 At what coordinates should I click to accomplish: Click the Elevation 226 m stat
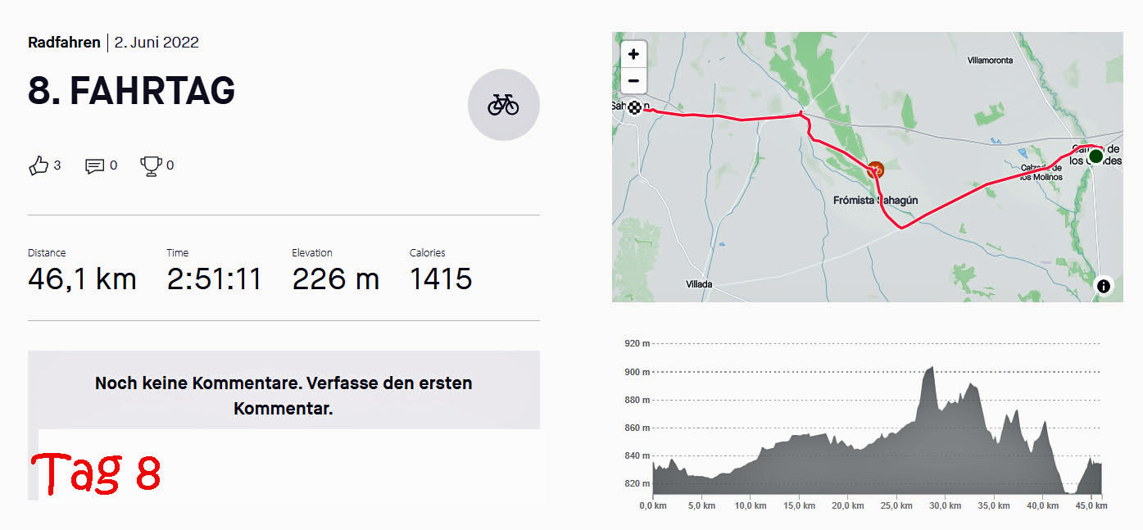[x=335, y=271]
